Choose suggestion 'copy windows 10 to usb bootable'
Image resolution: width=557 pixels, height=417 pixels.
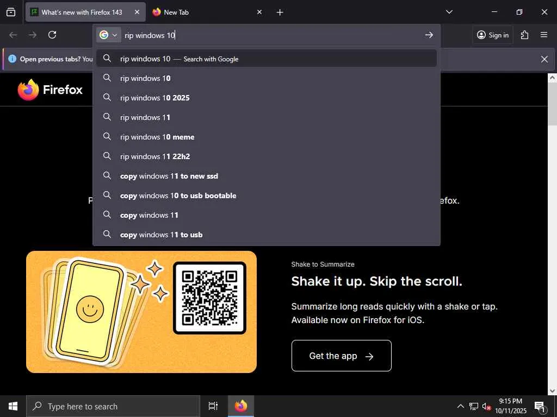(x=267, y=195)
